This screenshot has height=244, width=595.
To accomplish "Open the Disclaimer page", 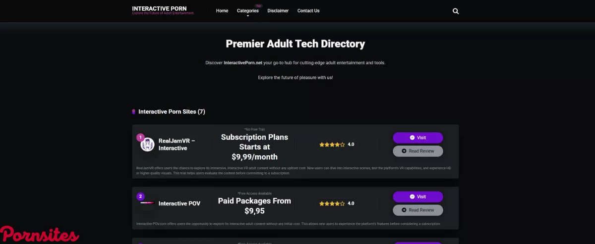I will point(278,10).
